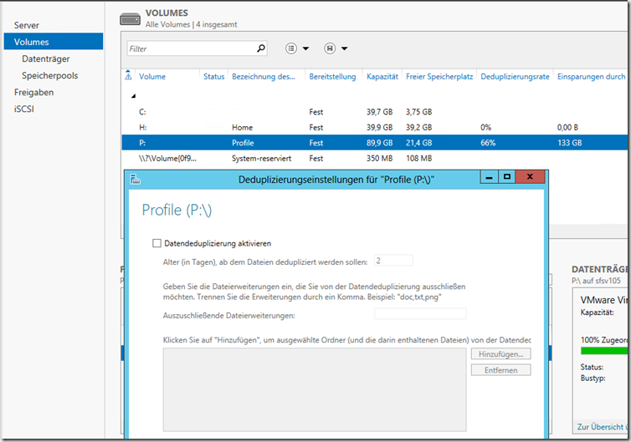
Task: Click the Hinzufügen button
Action: 500,354
